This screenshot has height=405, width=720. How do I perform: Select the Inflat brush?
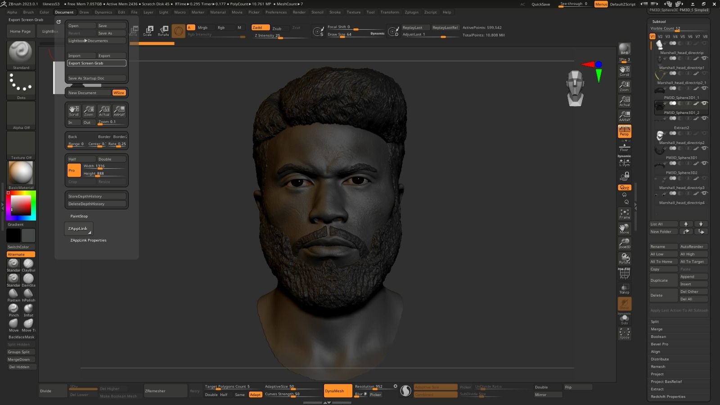tap(28, 310)
